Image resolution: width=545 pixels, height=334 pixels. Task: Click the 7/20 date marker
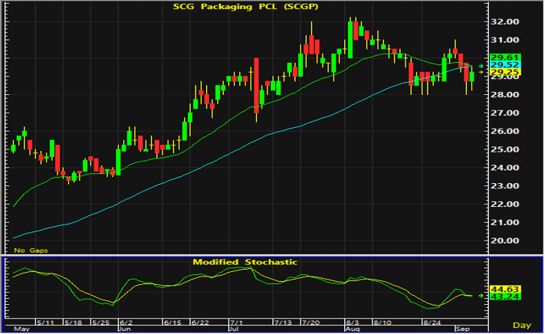[x=310, y=323]
